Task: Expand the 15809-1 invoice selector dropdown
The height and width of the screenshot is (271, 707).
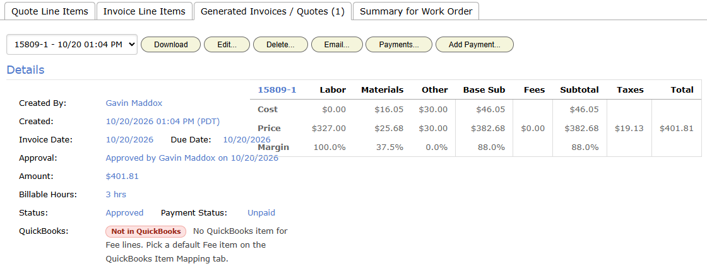Action: 72,44
